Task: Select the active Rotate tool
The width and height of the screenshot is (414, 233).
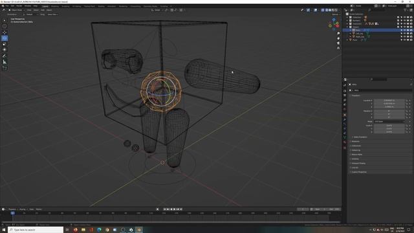Action: click(x=5, y=38)
